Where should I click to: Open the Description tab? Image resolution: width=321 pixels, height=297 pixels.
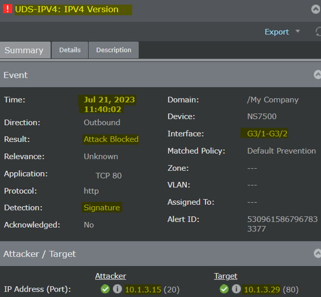(113, 50)
